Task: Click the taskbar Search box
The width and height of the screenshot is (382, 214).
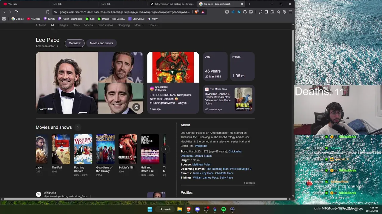Action: tap(165, 209)
